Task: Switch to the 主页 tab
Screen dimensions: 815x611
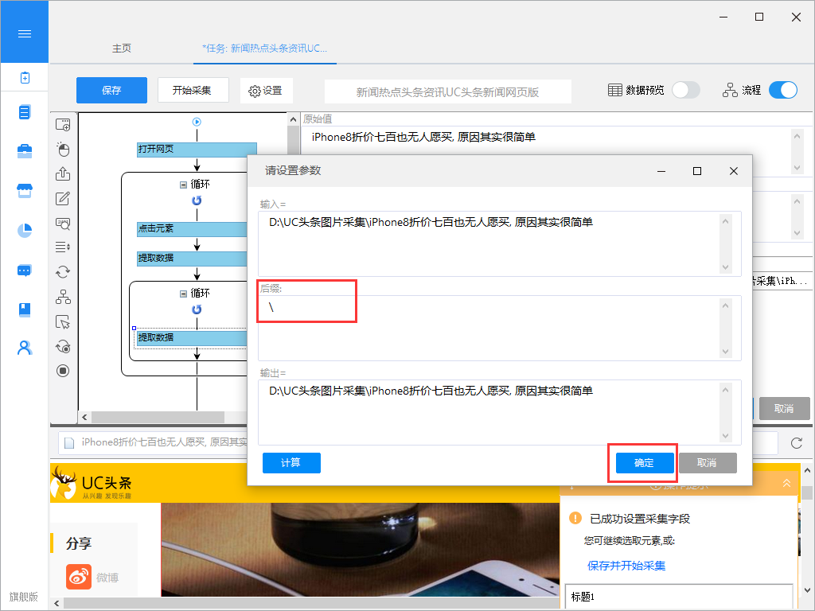Action: (x=122, y=49)
